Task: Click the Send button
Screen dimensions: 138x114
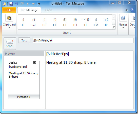Action: [x=10, y=43]
